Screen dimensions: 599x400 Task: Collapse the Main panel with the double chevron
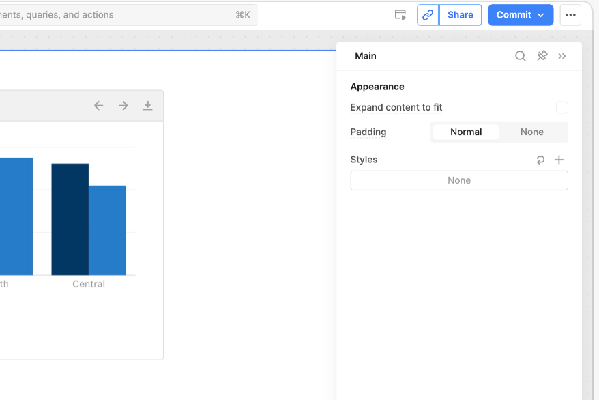pos(562,56)
